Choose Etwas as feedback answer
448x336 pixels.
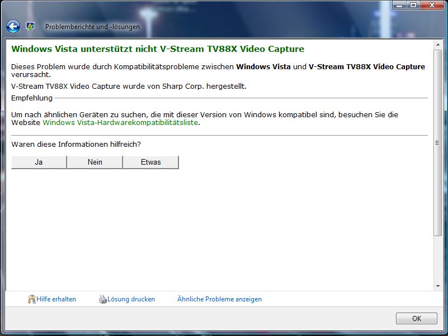click(151, 162)
